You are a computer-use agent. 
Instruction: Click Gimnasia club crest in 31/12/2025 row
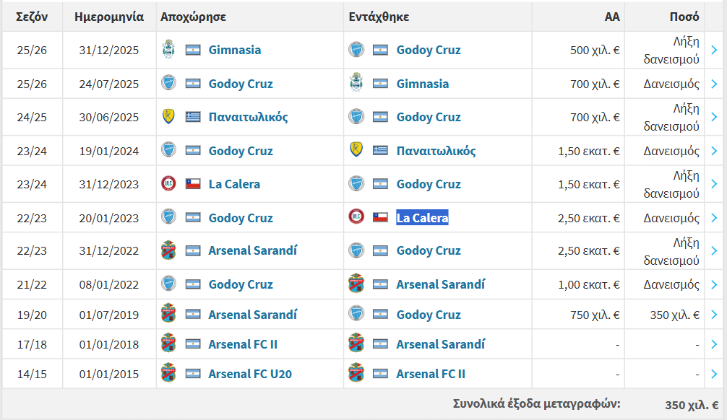point(168,50)
